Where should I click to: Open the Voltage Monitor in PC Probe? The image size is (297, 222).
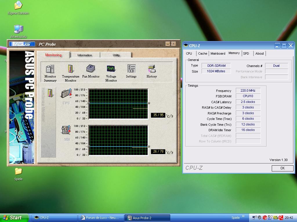(111, 73)
